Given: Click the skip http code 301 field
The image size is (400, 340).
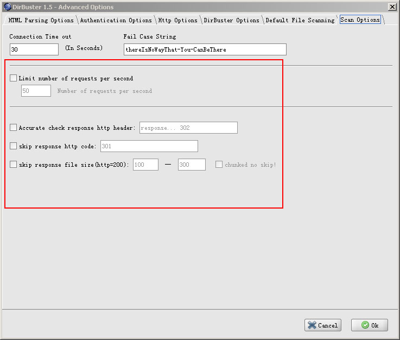Looking at the screenshot, I should (149, 146).
